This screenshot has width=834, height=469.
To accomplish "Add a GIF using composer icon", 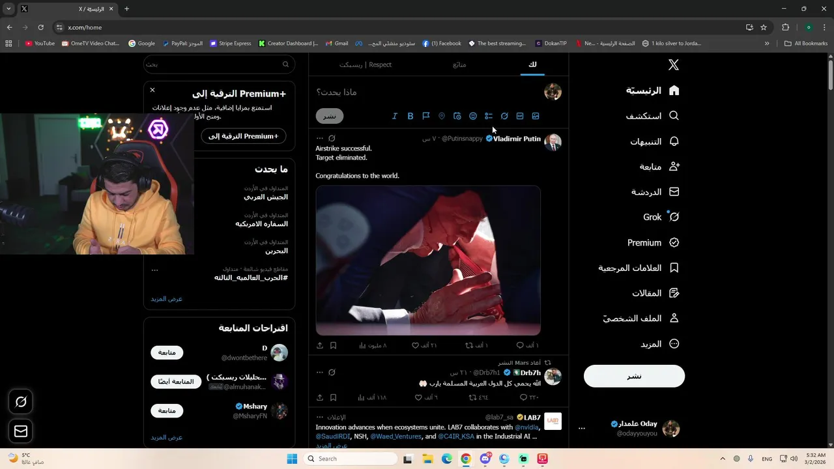I will pyautogui.click(x=520, y=116).
